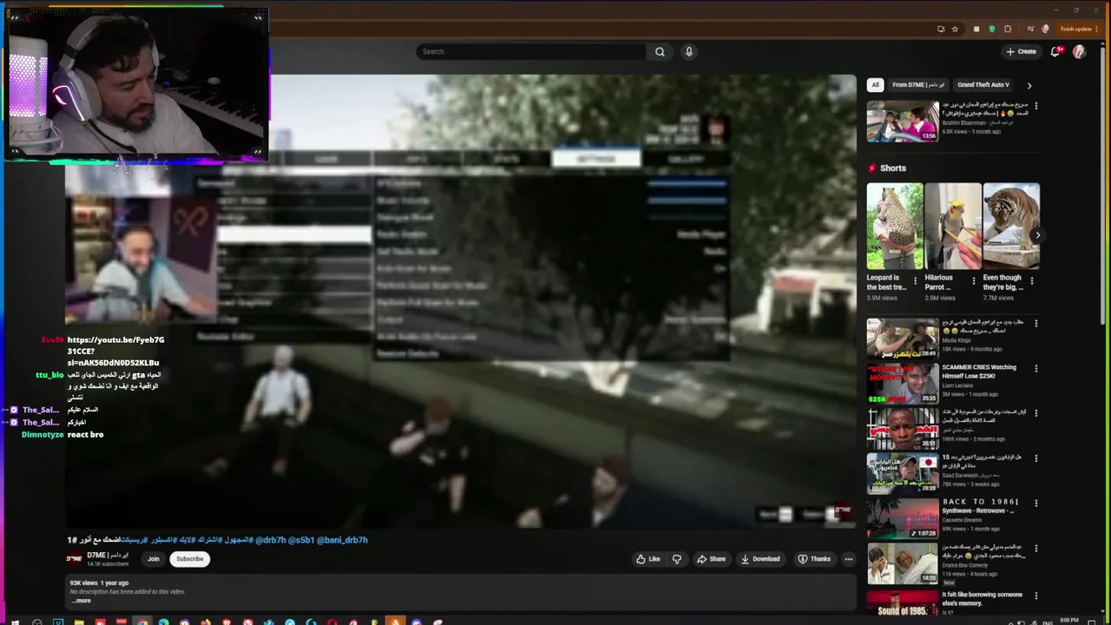Open options for Media Kings video

pos(1035,324)
